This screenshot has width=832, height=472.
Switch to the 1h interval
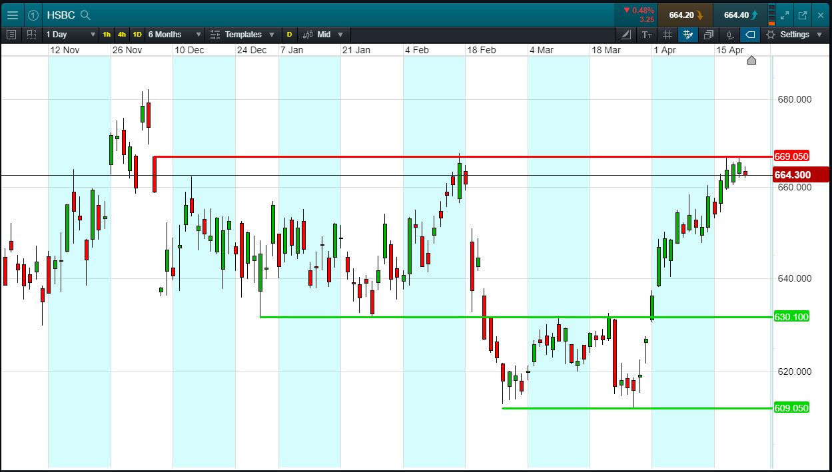pos(107,34)
